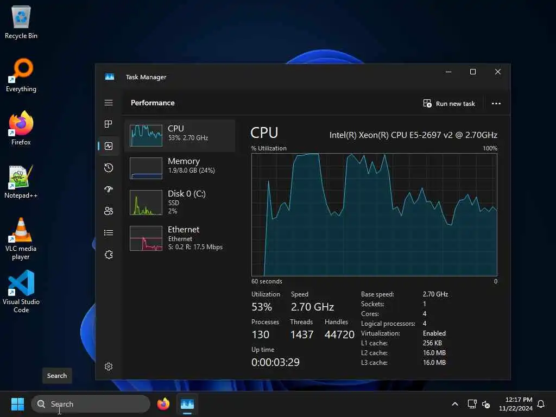The height and width of the screenshot is (417, 556).
Task: Click the Performance page heading
Action: [x=153, y=103]
